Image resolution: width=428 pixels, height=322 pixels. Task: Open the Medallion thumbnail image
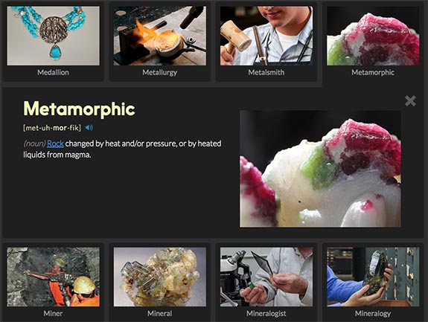click(54, 36)
